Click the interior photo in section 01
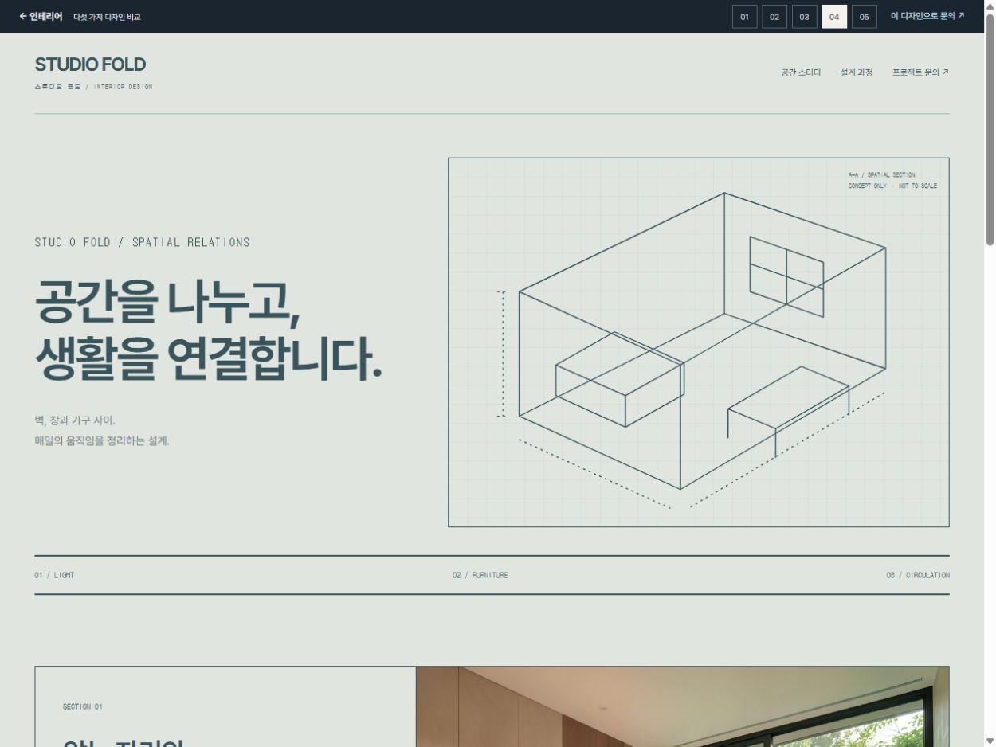The width and height of the screenshot is (996, 747). (682, 706)
